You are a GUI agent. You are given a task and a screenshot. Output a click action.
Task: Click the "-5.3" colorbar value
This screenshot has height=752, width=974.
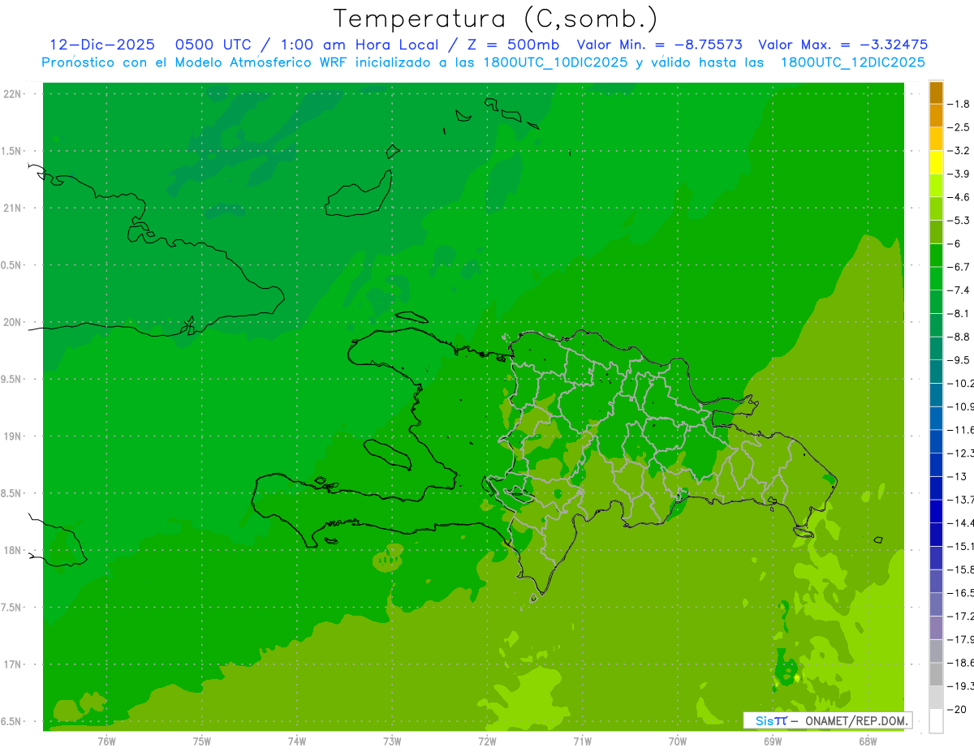point(959,220)
